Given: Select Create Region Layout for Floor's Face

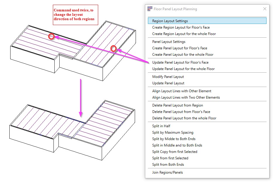Looking at the screenshot, I should tap(181, 27).
